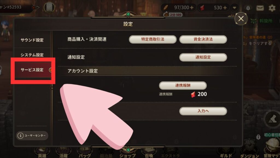Open the player profile card icon
This screenshot has width=280, height=158.
click(x=49, y=7)
